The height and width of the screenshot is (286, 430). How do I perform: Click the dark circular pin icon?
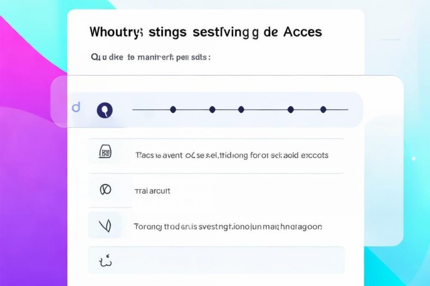[105, 110]
